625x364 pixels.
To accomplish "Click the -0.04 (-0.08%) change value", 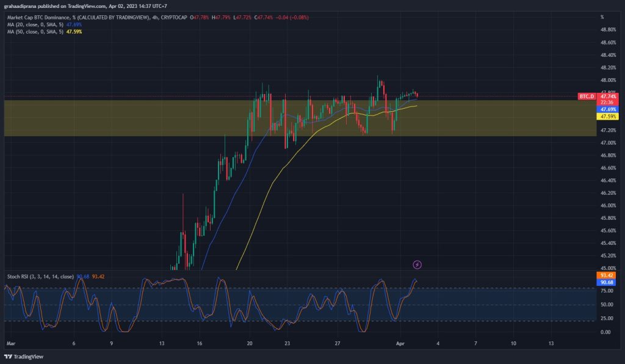I will click(292, 18).
